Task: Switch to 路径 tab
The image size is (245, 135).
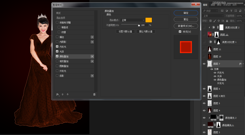Action: point(219,5)
